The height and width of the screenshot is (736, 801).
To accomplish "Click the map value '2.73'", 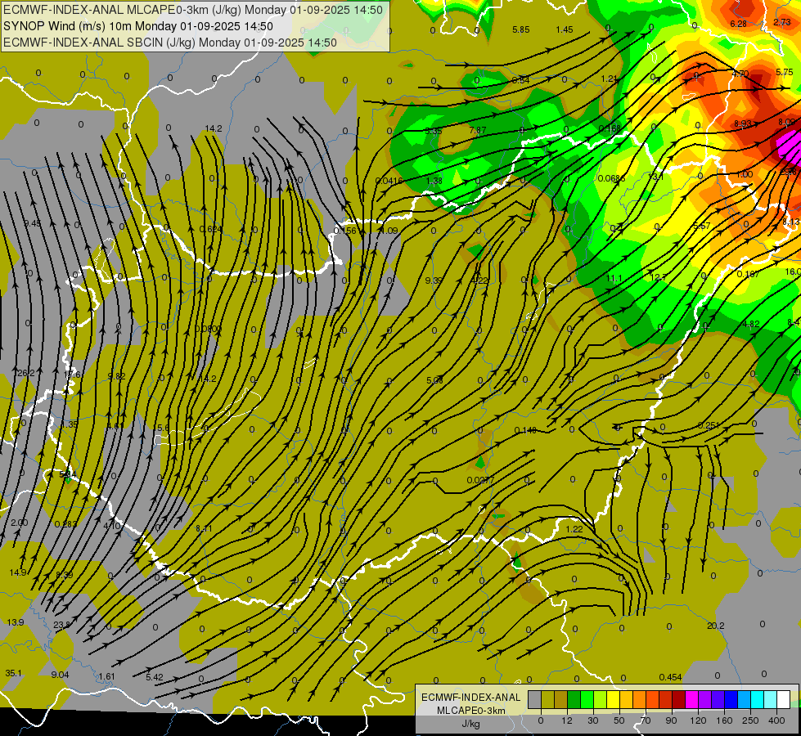I will click(782, 22).
